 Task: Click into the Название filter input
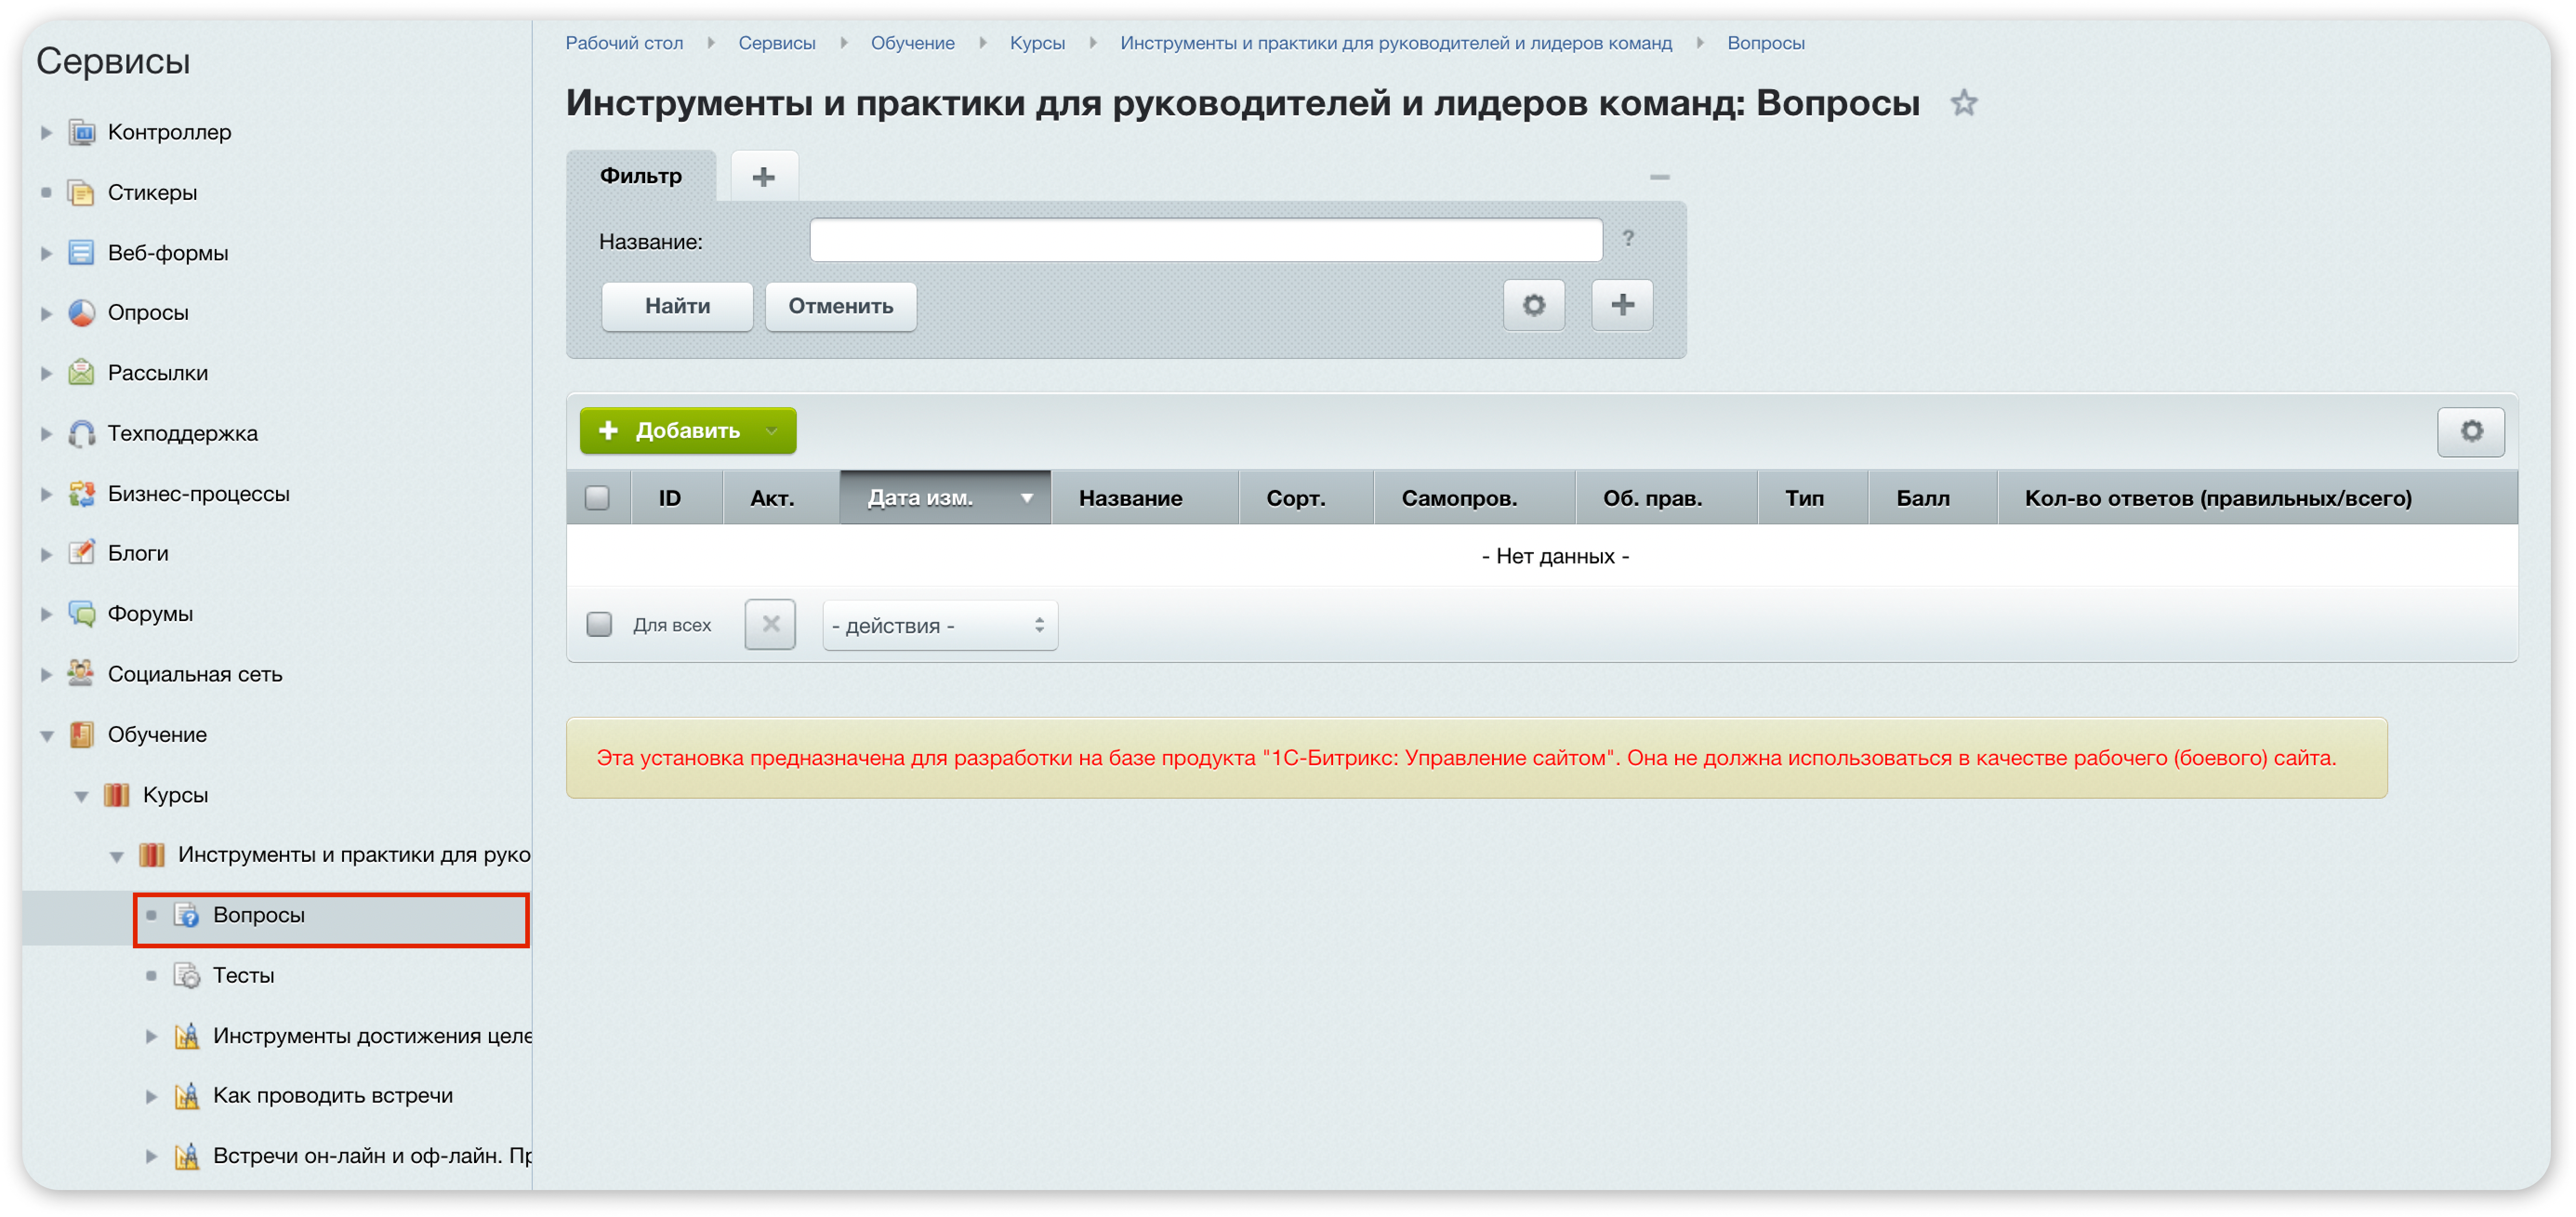(x=1206, y=240)
